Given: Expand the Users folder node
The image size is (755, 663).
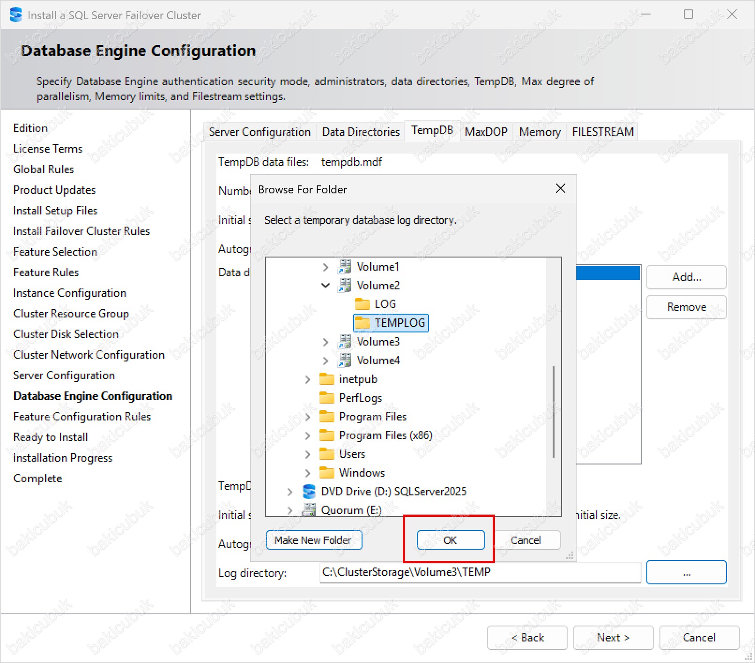Looking at the screenshot, I should coord(308,454).
